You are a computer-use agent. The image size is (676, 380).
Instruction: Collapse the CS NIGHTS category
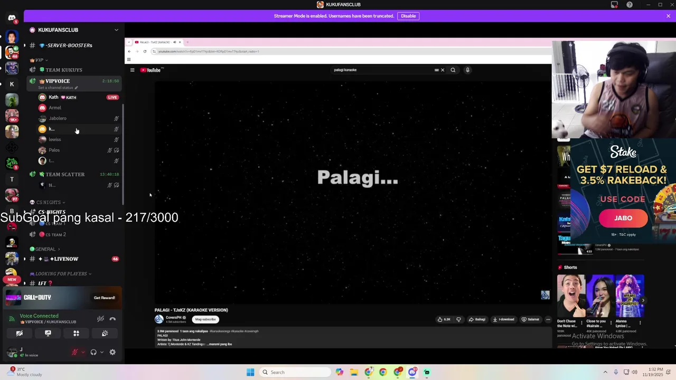click(x=48, y=202)
